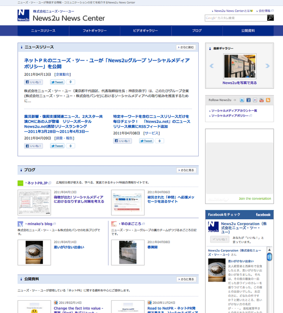283x313 pixels.
Task: Click the minako's blog avatar icon
Action: (20, 224)
